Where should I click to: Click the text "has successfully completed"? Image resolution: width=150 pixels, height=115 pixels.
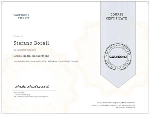pyautogui.click(x=24, y=50)
